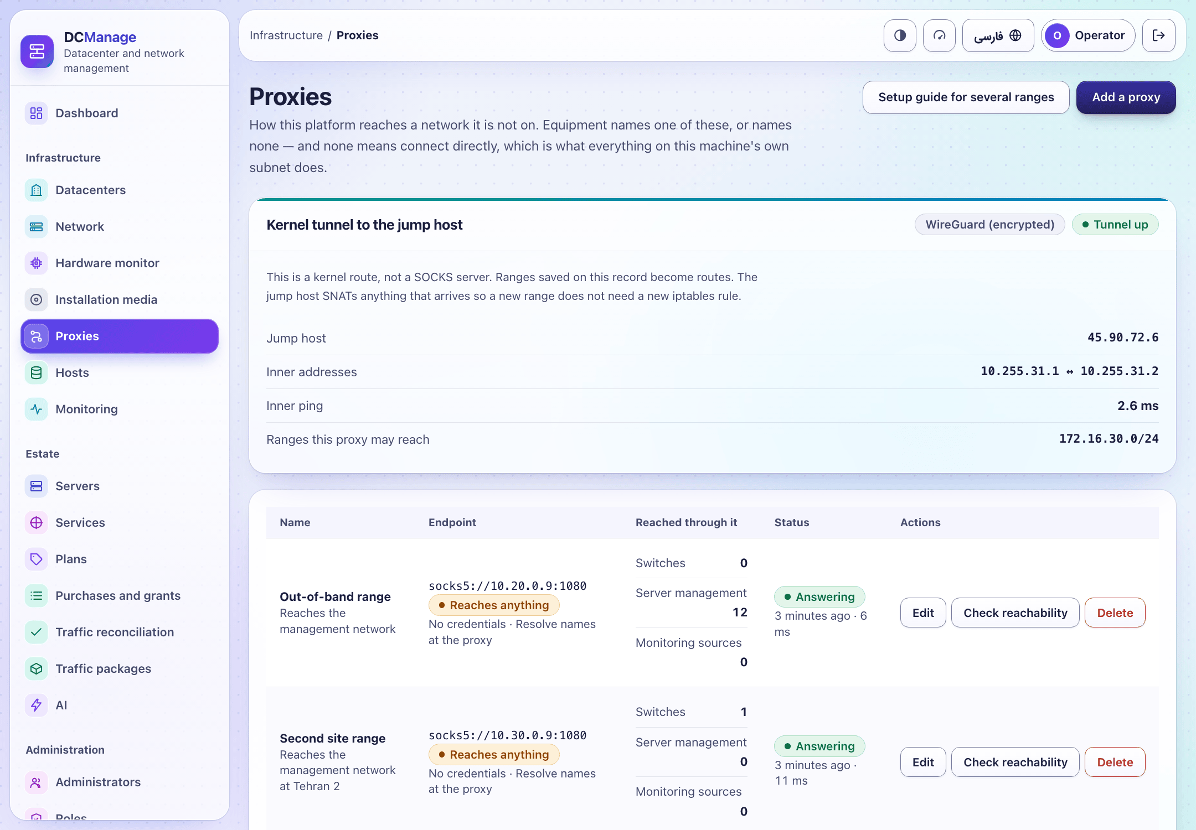Toggle the dark/light theme
The height and width of the screenshot is (830, 1196).
900,35
